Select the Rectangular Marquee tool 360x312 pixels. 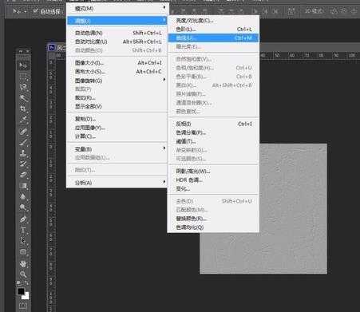(x=23, y=77)
